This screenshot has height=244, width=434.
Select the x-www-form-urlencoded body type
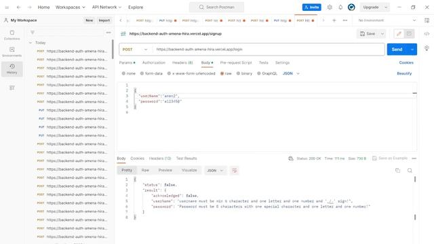(191, 74)
